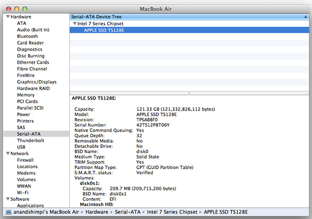Click APPLE SSD TS128E in path bar

pos(226,212)
